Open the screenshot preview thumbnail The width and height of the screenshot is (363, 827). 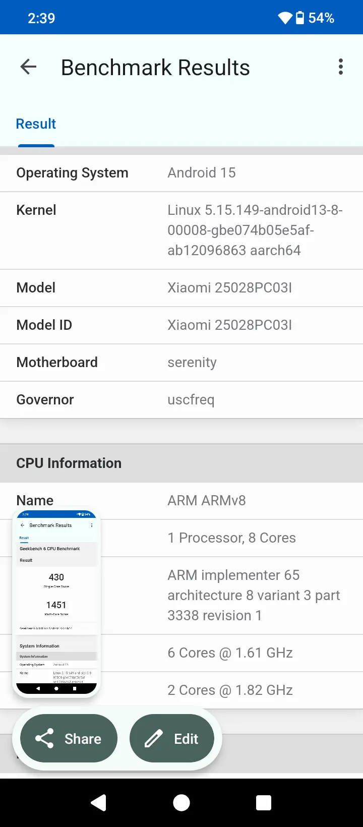coord(56,603)
